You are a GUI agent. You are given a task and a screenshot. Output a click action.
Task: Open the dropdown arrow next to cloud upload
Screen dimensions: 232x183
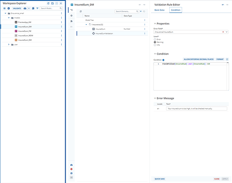click(x=29, y=8)
